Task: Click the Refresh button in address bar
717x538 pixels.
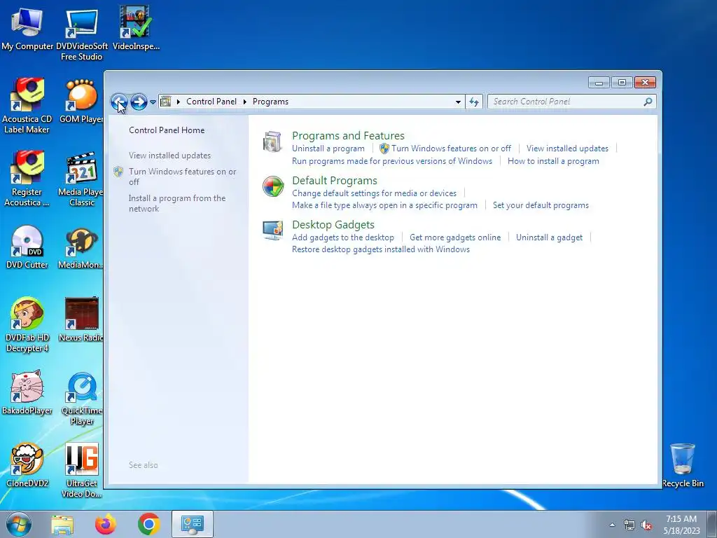Action: click(x=474, y=102)
